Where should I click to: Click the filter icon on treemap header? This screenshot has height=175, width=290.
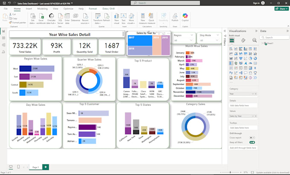[x=159, y=33]
